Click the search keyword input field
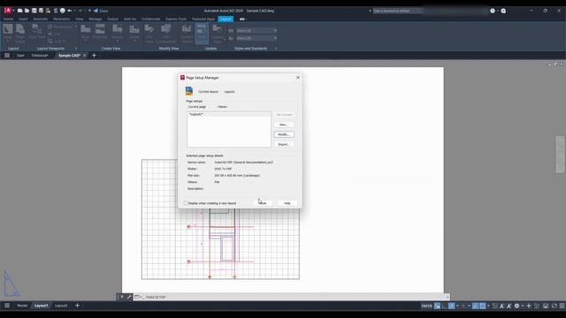Image resolution: width=566 pixels, height=318 pixels. pos(396,11)
